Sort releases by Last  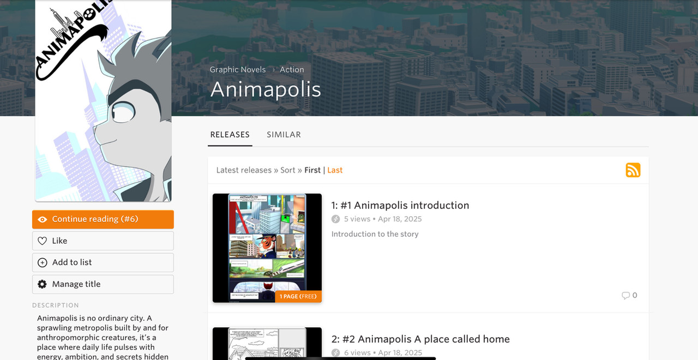[x=335, y=170]
